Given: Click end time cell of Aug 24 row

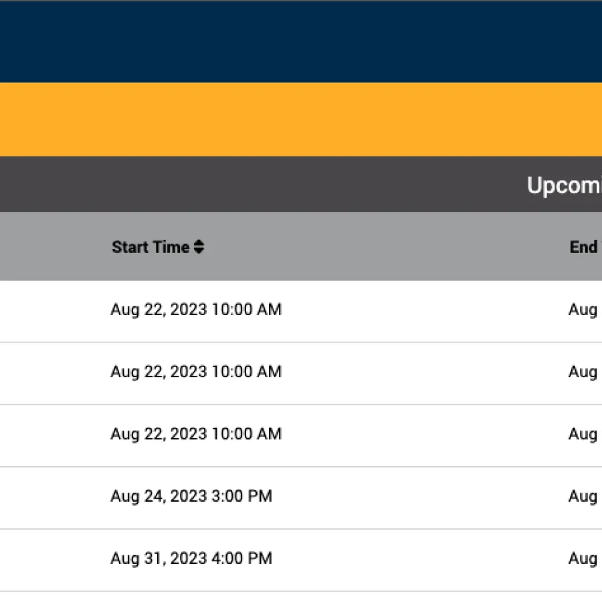Looking at the screenshot, I should point(583,496).
